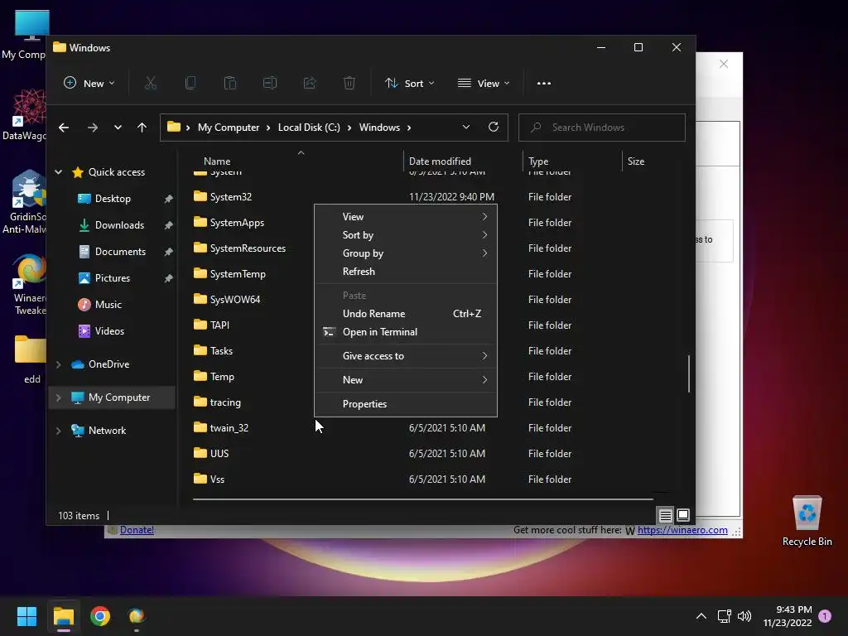Go forward with the right arrow

click(93, 128)
